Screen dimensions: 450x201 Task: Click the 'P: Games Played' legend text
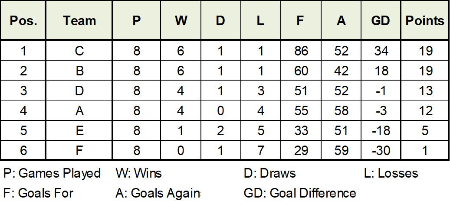click(x=52, y=174)
